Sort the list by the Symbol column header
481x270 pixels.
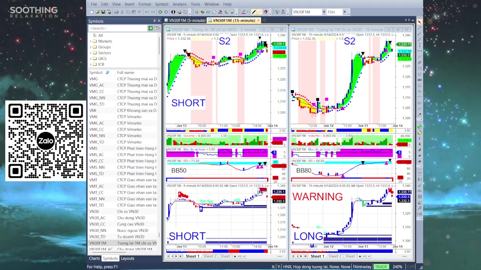coord(96,72)
